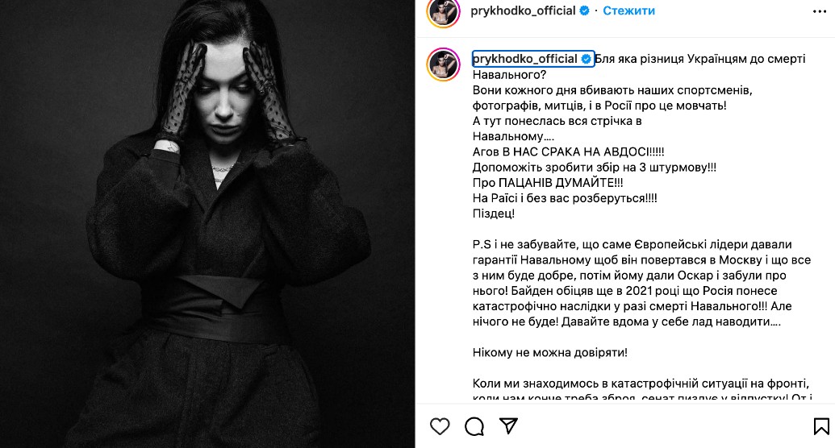Image resolution: width=835 pixels, height=448 pixels.
Task: Share the post with paper plane icon
Action: pyautogui.click(x=508, y=425)
